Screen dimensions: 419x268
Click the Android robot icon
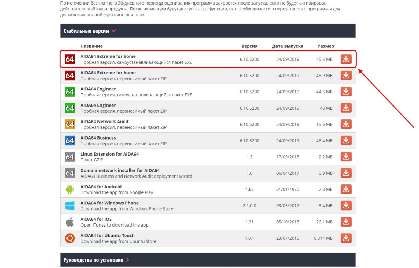pos(70,189)
